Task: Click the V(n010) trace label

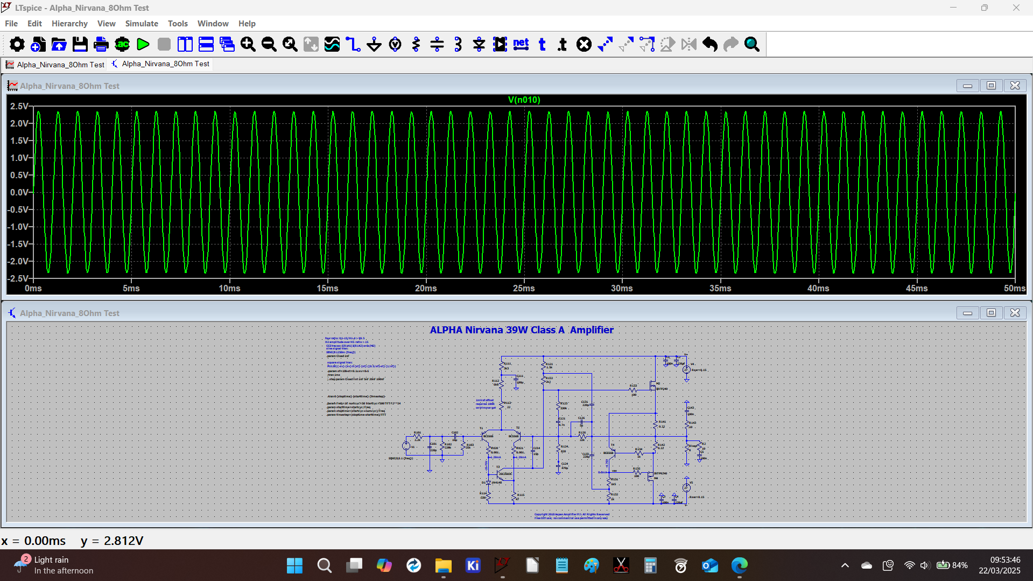Action: point(524,100)
